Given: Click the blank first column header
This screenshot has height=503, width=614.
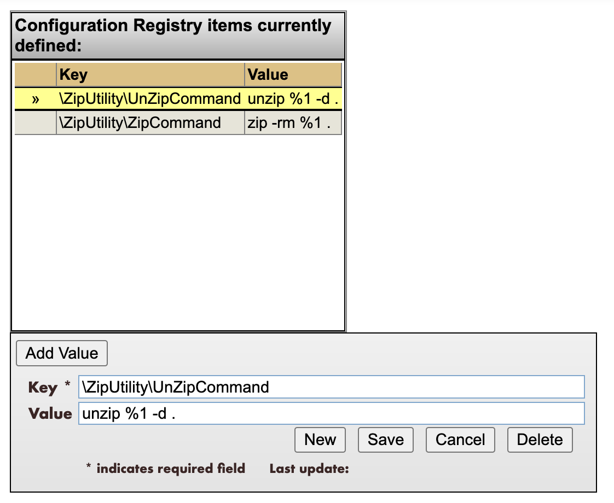Looking at the screenshot, I should (x=36, y=75).
